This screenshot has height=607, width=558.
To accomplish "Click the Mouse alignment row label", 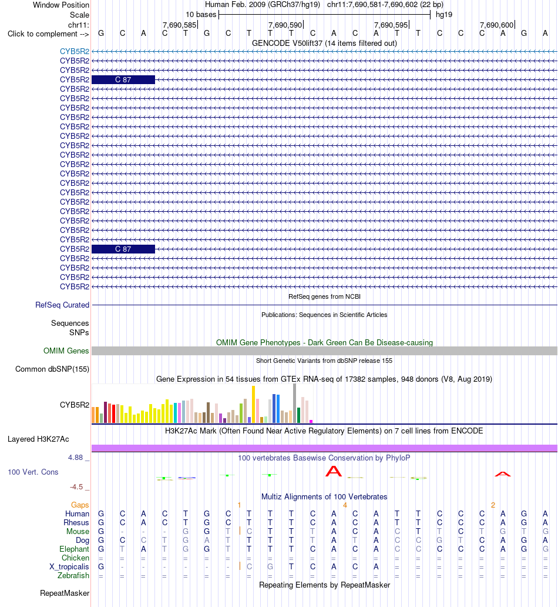I will point(78,532).
